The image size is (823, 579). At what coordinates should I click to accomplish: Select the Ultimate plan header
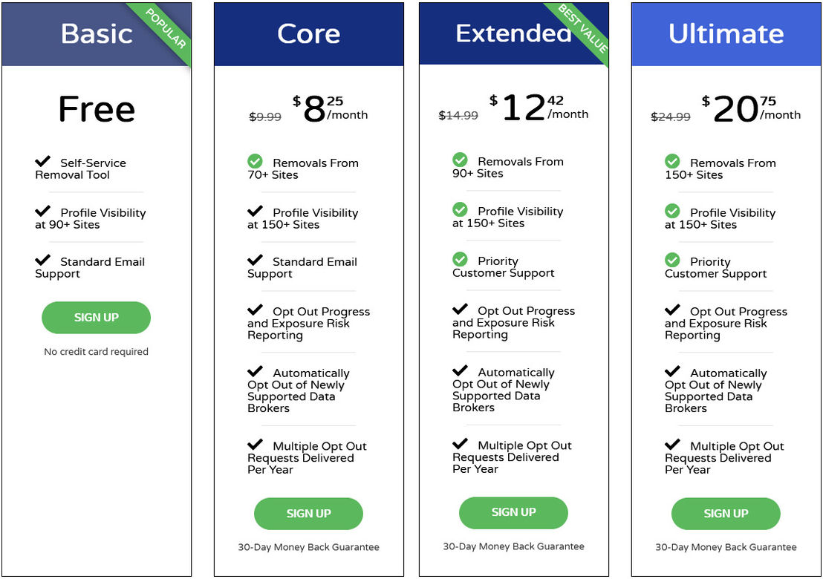[726, 34]
